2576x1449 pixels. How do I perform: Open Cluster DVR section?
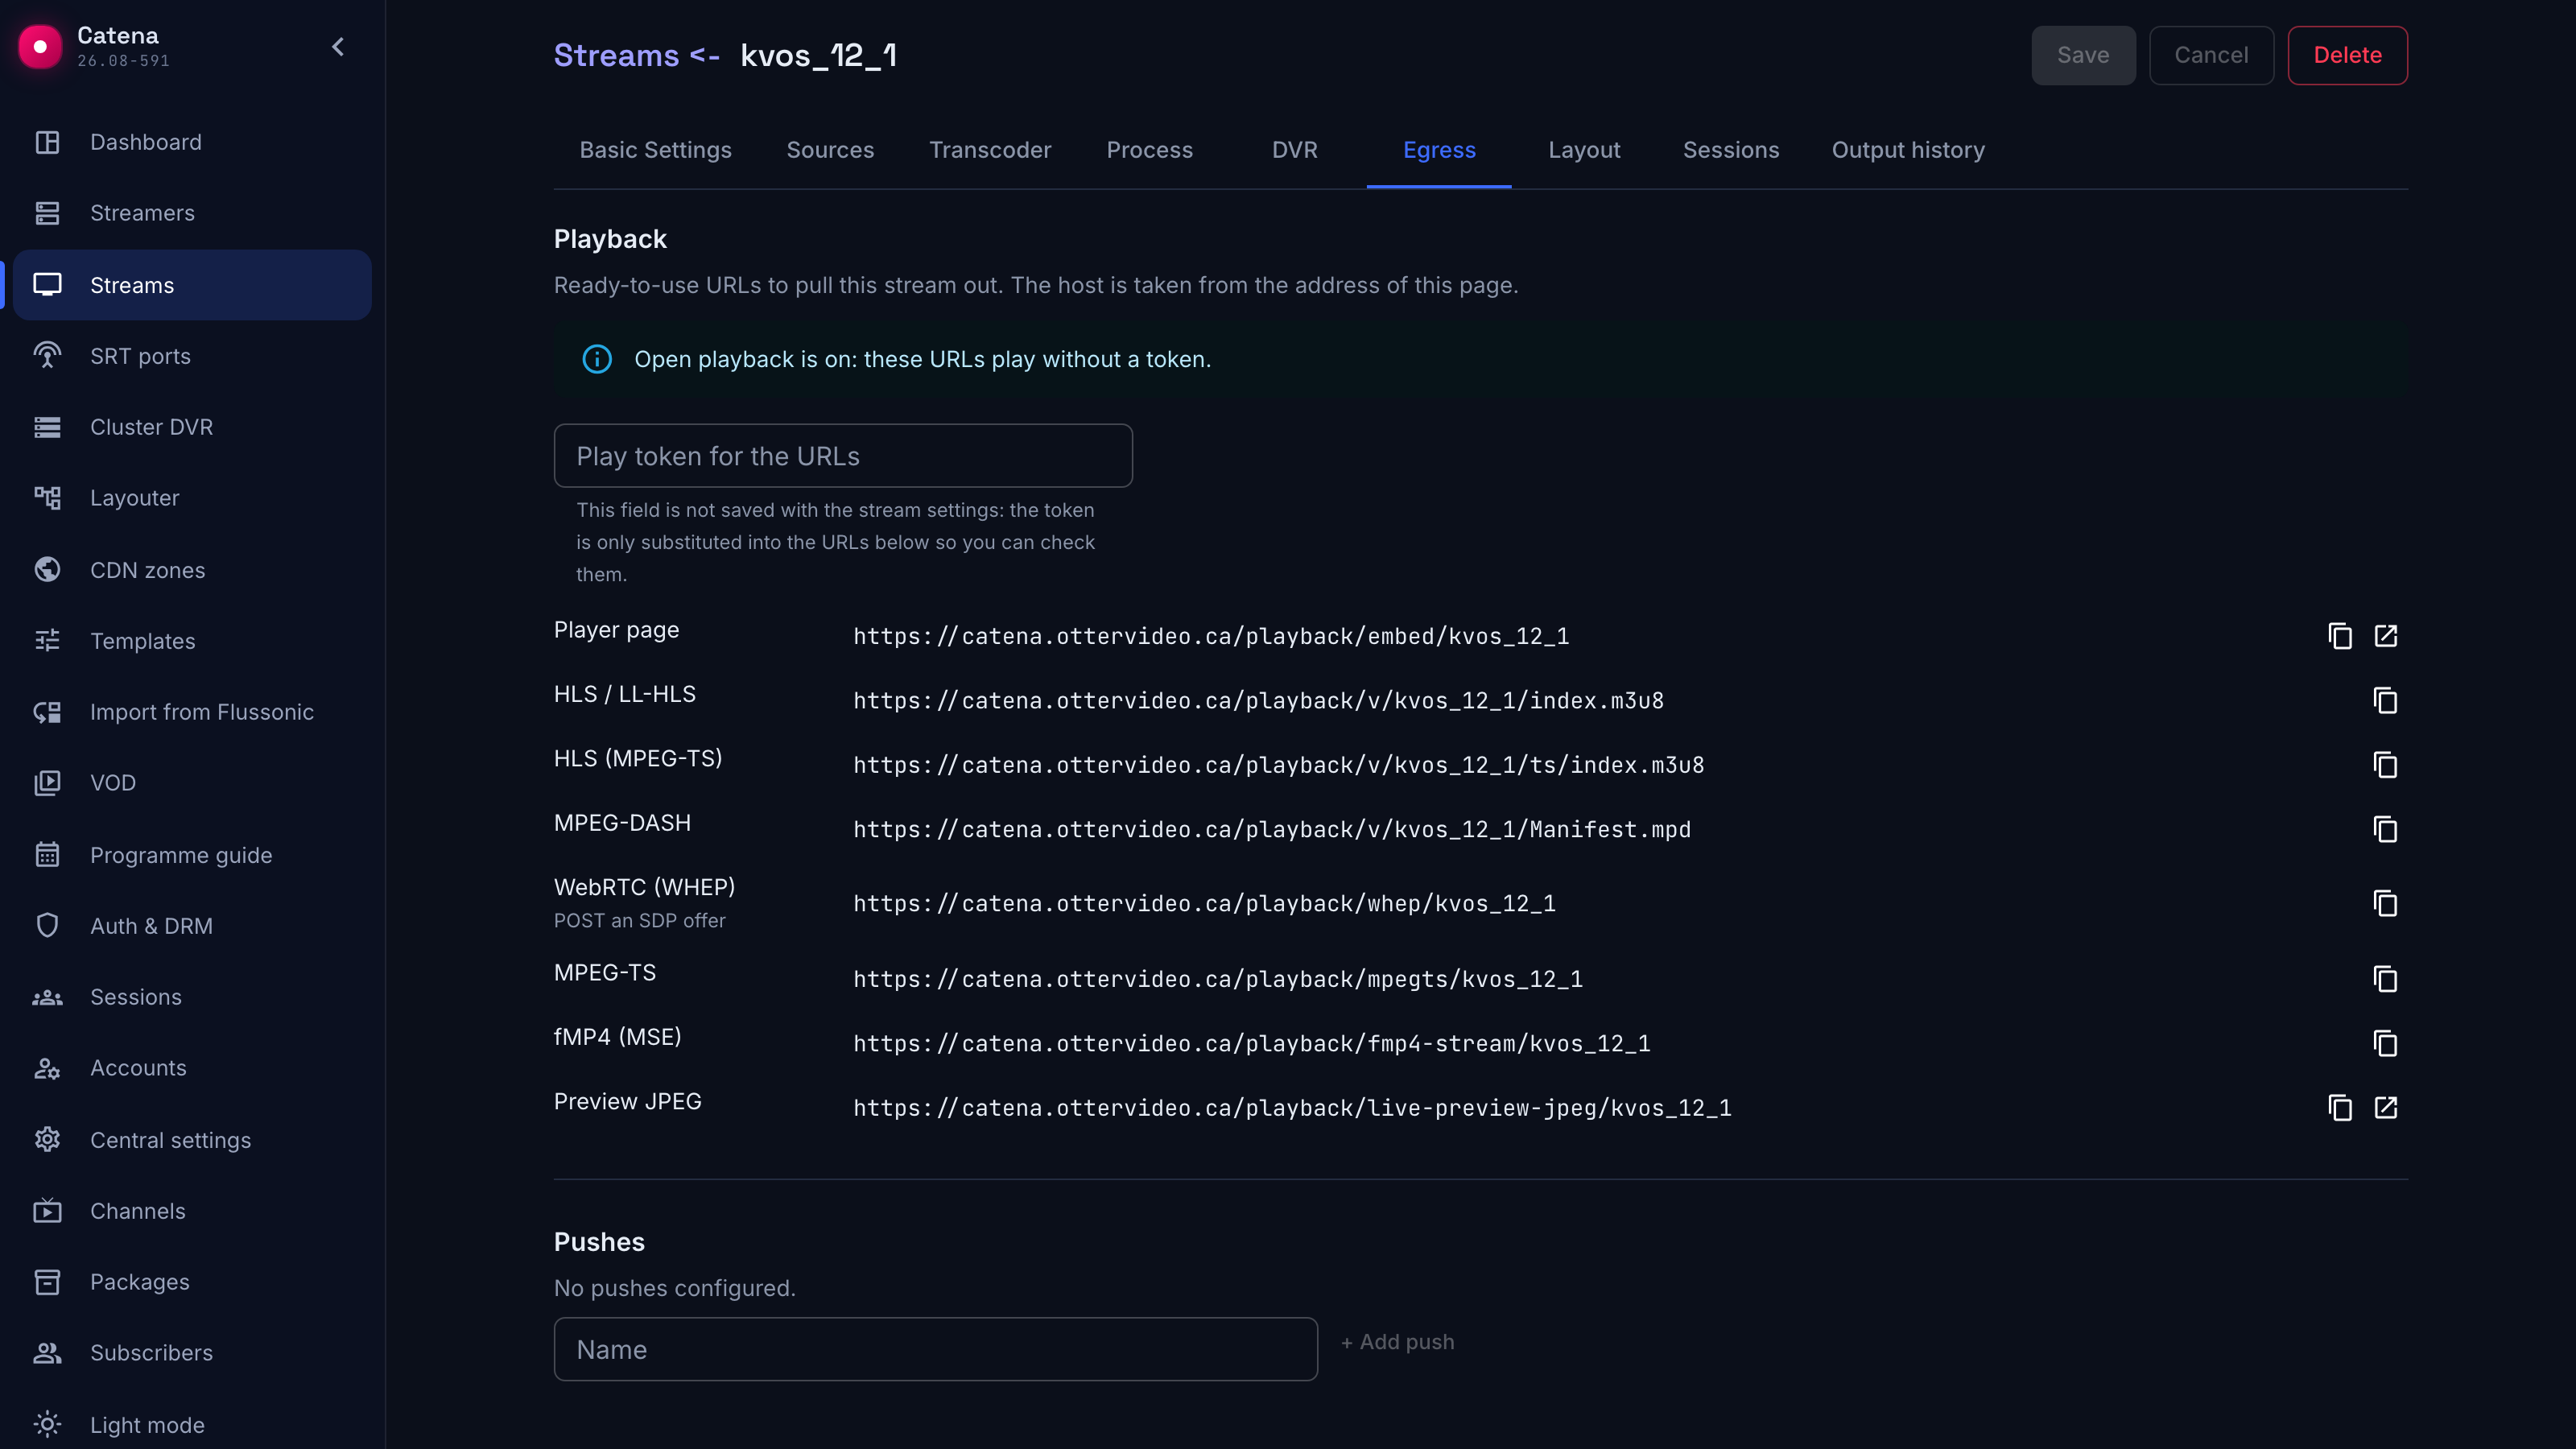point(192,427)
